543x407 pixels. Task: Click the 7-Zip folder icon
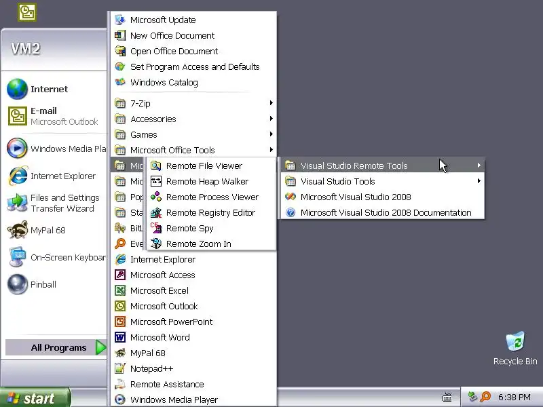pyautogui.click(x=120, y=104)
